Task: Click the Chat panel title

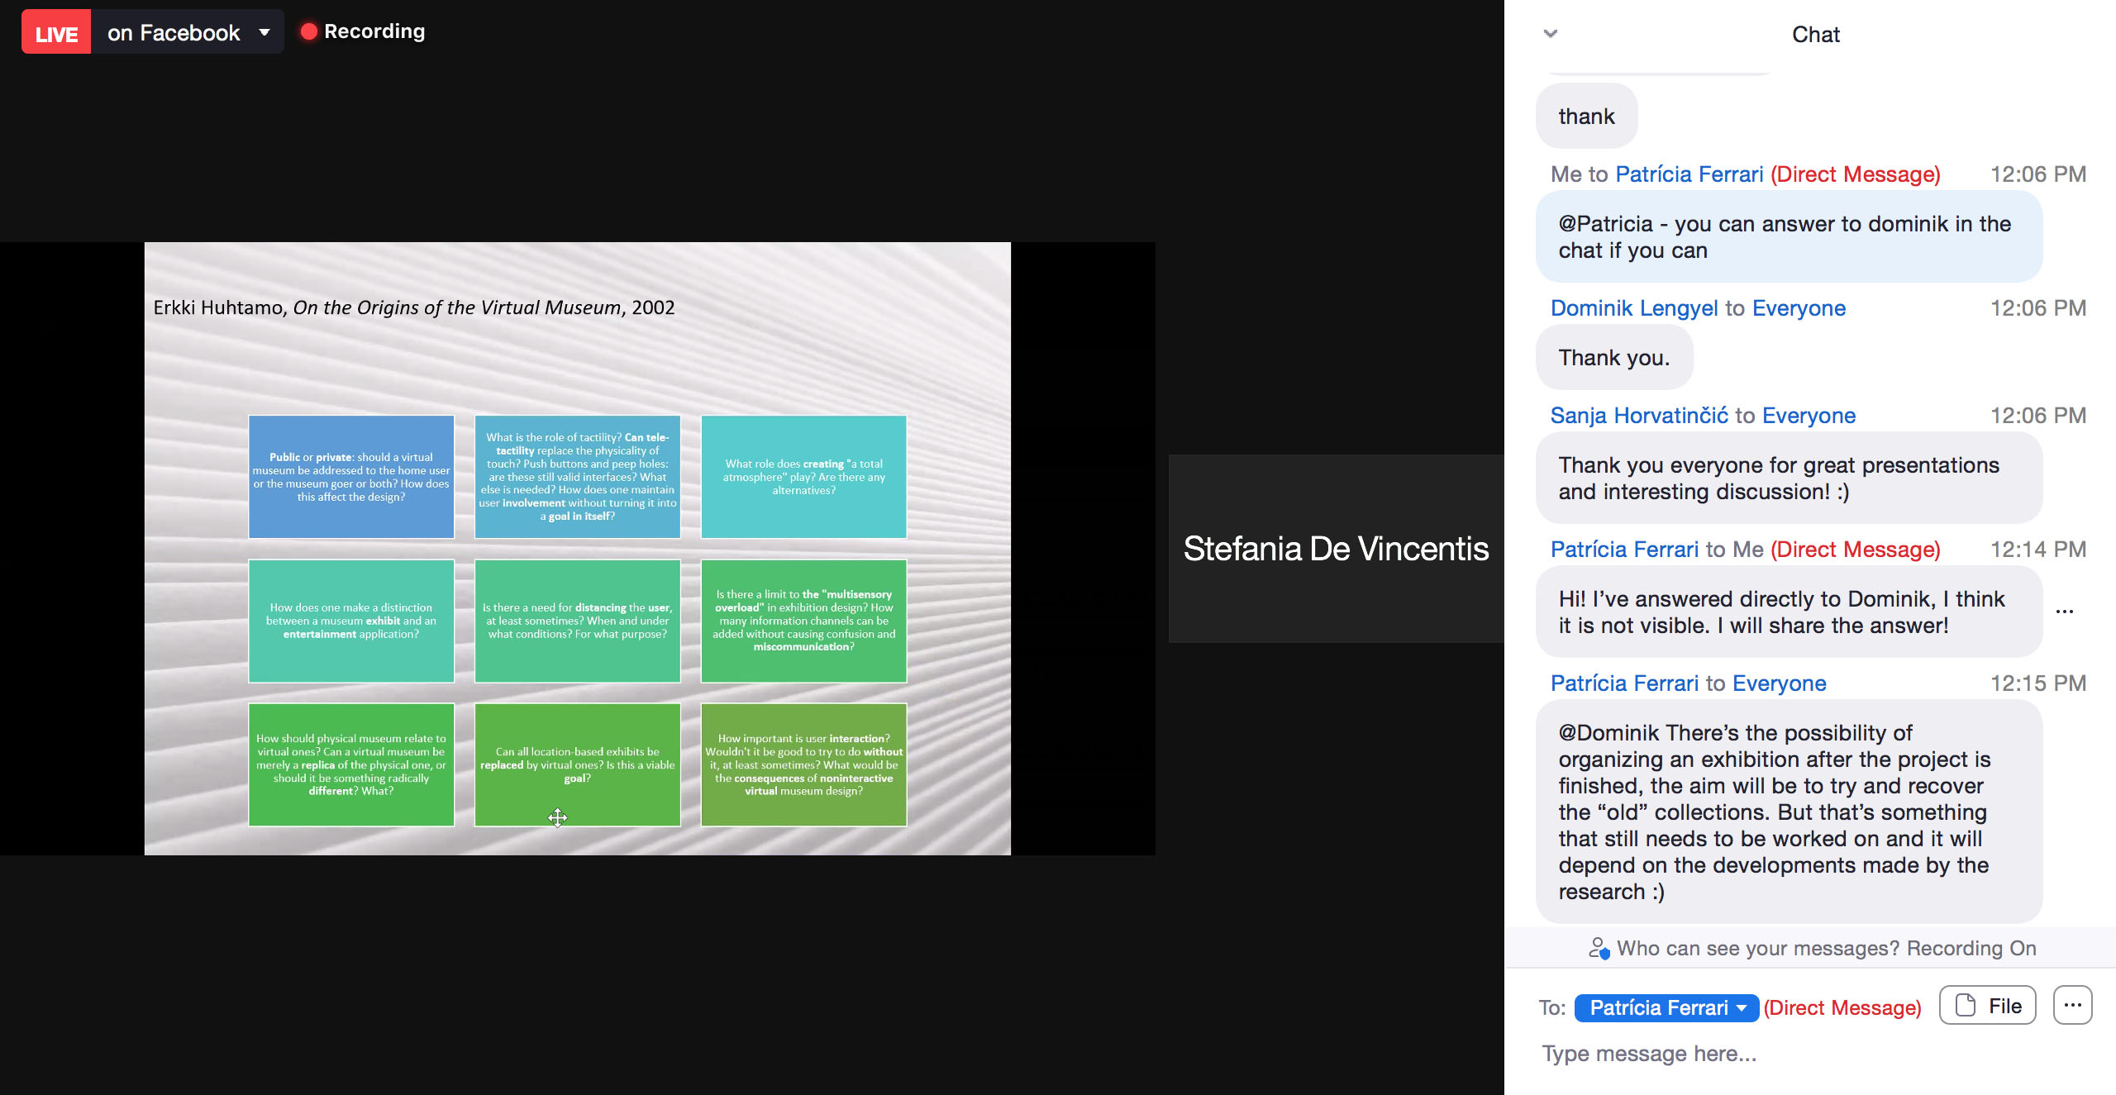Action: point(1815,35)
